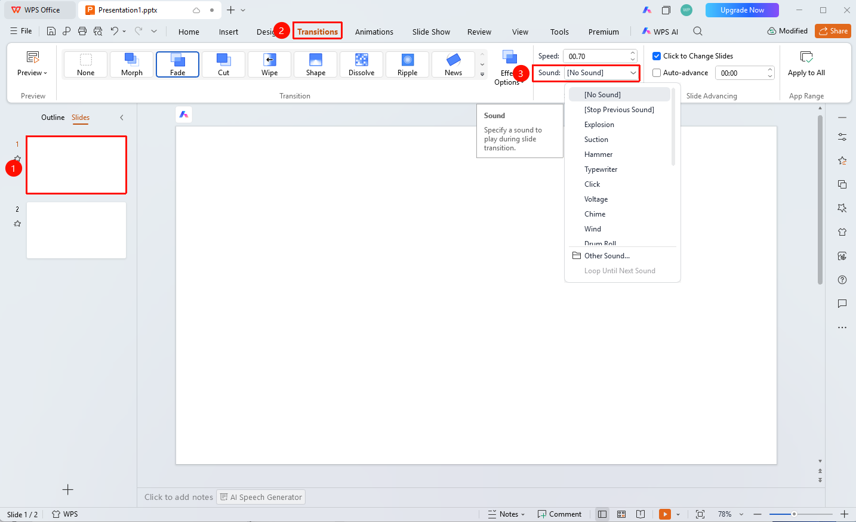Viewport: 856px width, 522px height.
Task: Open the Animations ribbon tab
Action: click(374, 32)
